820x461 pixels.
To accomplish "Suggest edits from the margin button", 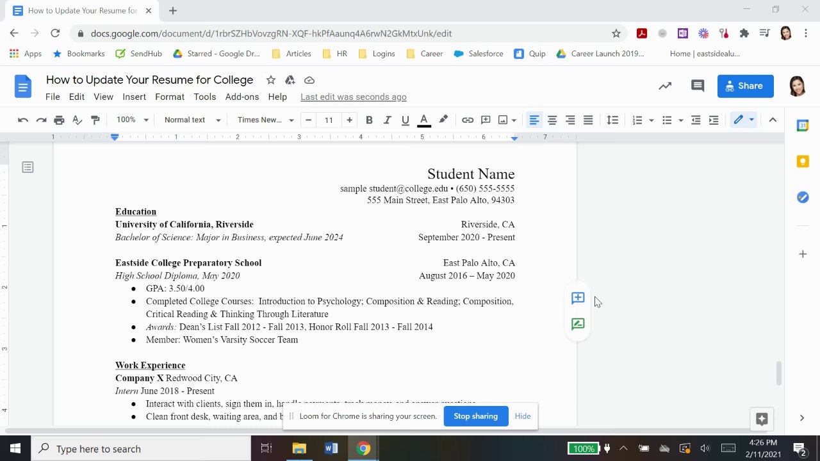I will [x=578, y=324].
